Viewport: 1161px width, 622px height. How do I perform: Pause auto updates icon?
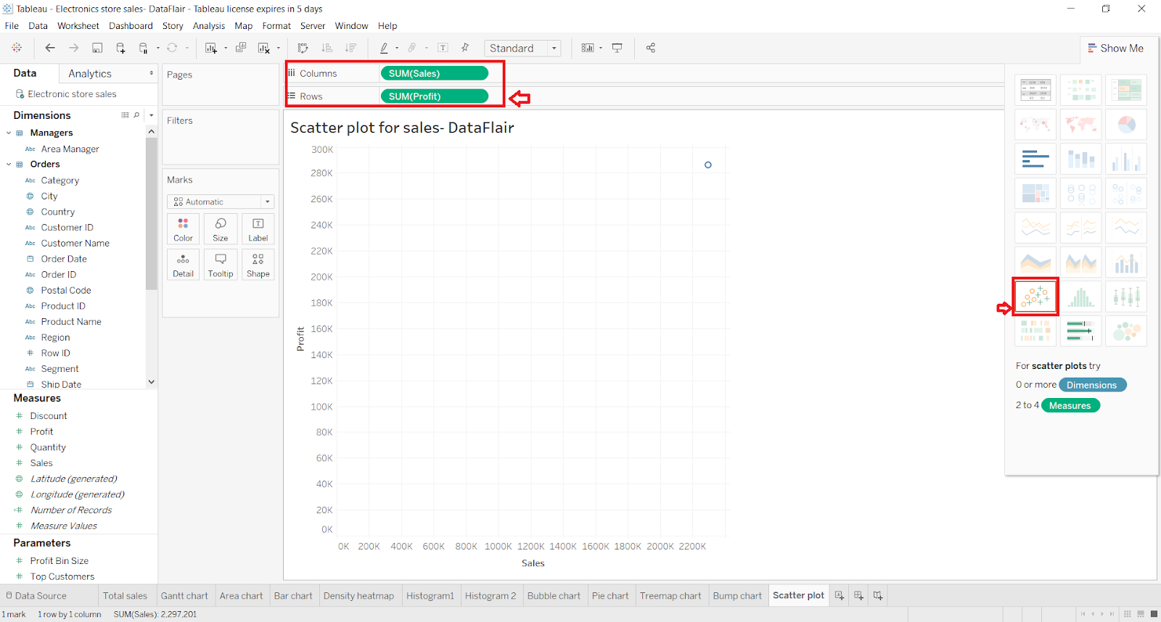coord(144,48)
